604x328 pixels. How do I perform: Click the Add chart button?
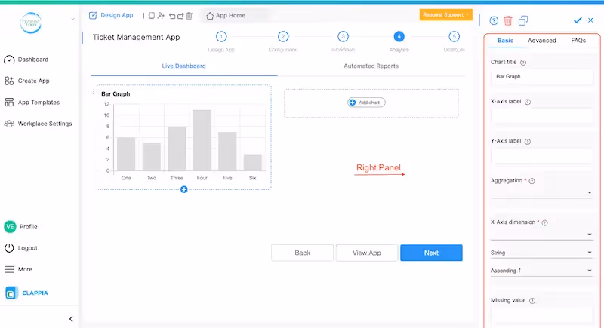coord(366,103)
